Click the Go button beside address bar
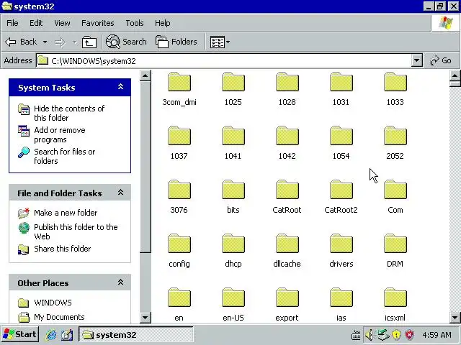The width and height of the screenshot is (461, 345). [x=441, y=60]
